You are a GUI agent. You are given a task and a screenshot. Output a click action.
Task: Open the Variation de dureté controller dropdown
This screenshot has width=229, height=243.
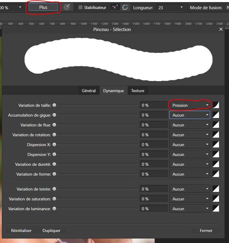tap(190, 164)
